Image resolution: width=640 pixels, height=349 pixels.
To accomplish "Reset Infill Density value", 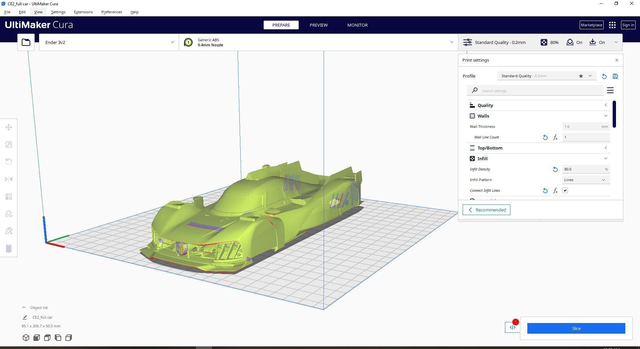I will pos(555,169).
